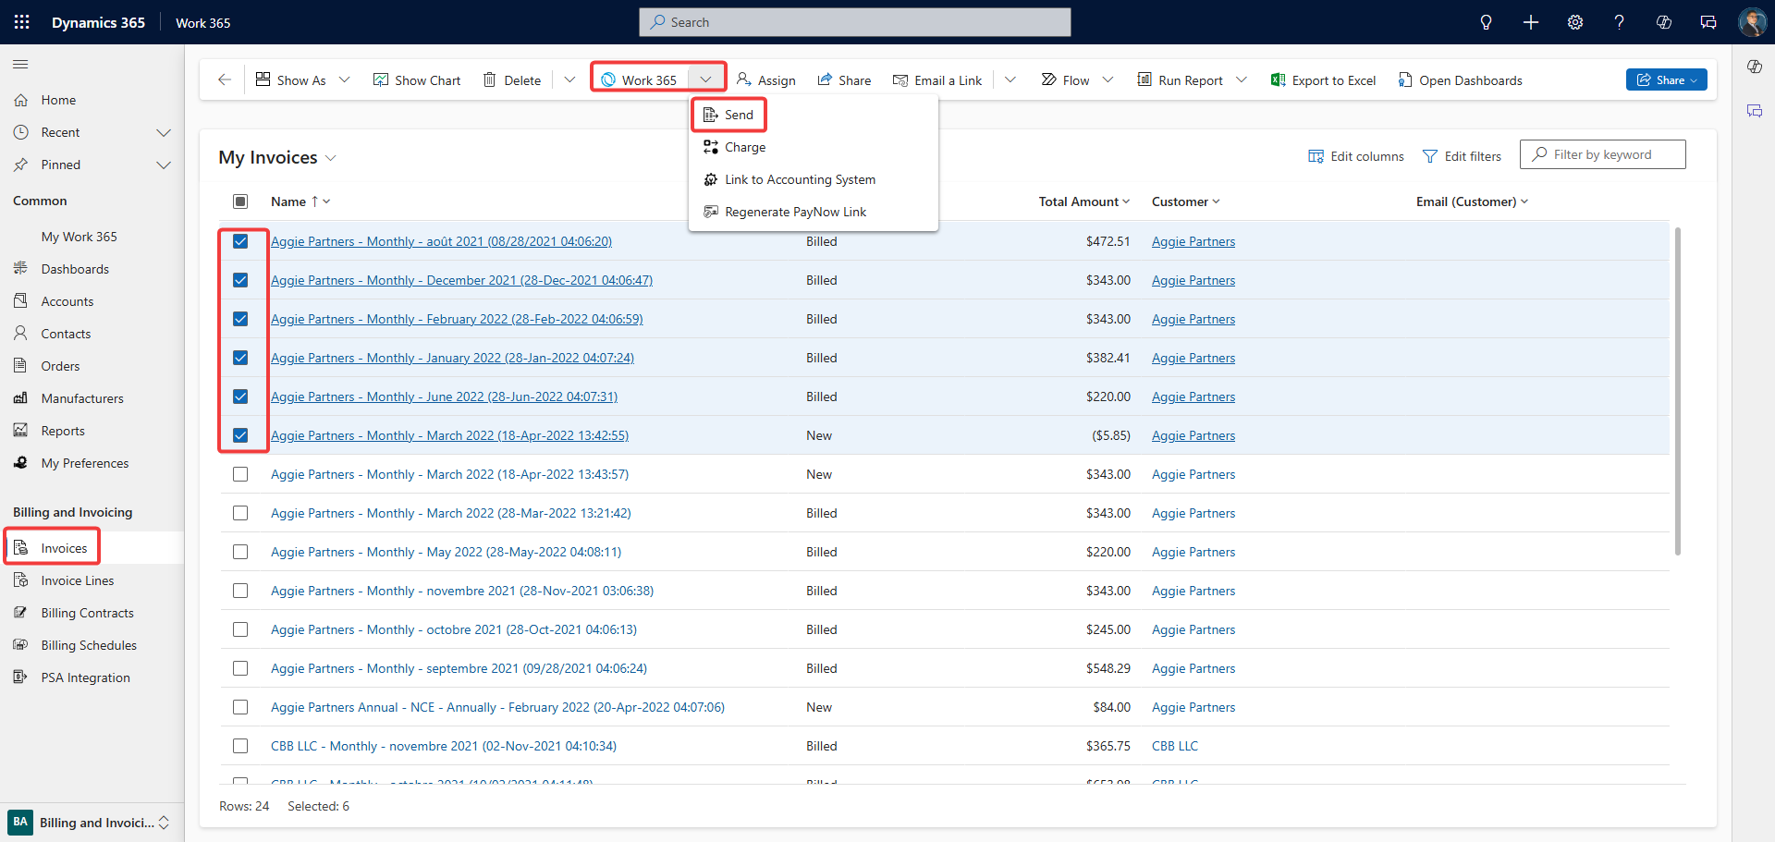1775x842 pixels.
Task: Check the novembre 2021 Aggie Partners row
Action: (240, 591)
